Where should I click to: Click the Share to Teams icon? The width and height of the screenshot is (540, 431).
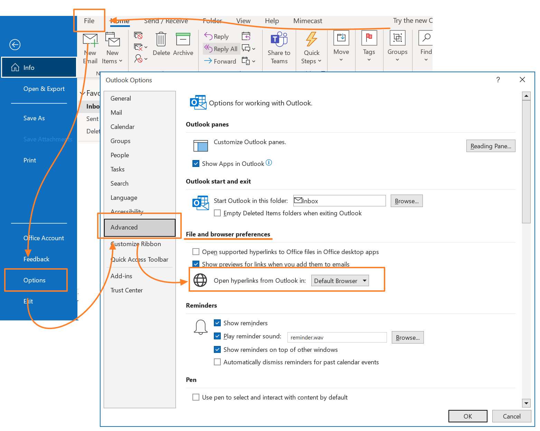click(x=279, y=39)
